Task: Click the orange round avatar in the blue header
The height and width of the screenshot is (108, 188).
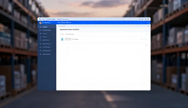Action: point(40,23)
